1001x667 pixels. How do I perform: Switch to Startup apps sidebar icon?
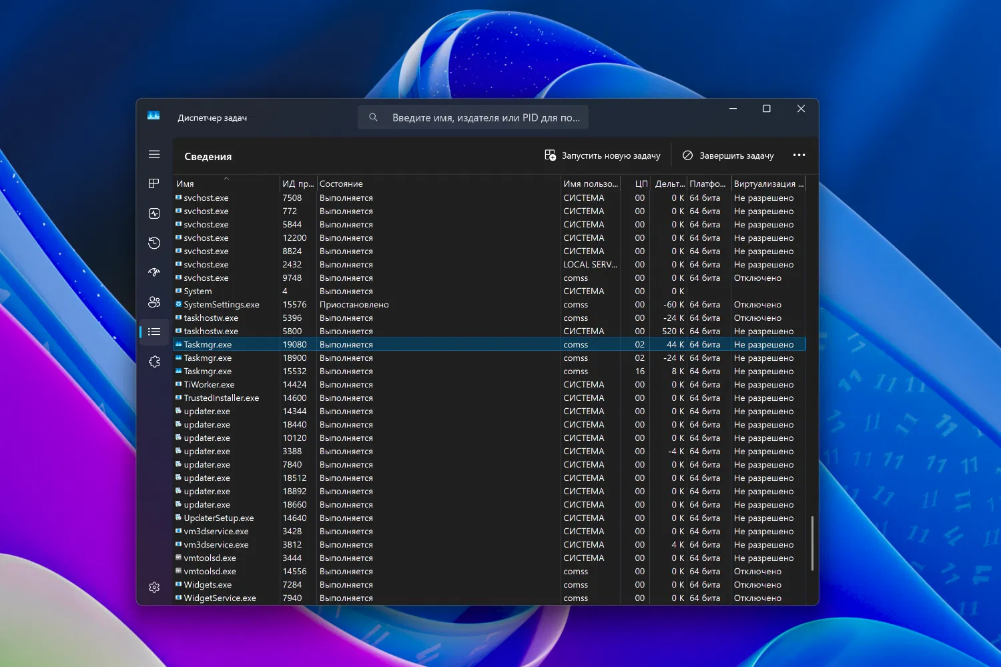pos(154,272)
